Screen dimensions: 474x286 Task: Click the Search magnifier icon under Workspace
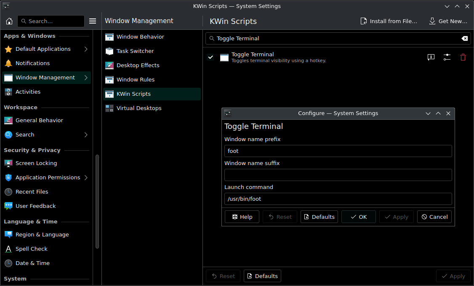pos(8,134)
